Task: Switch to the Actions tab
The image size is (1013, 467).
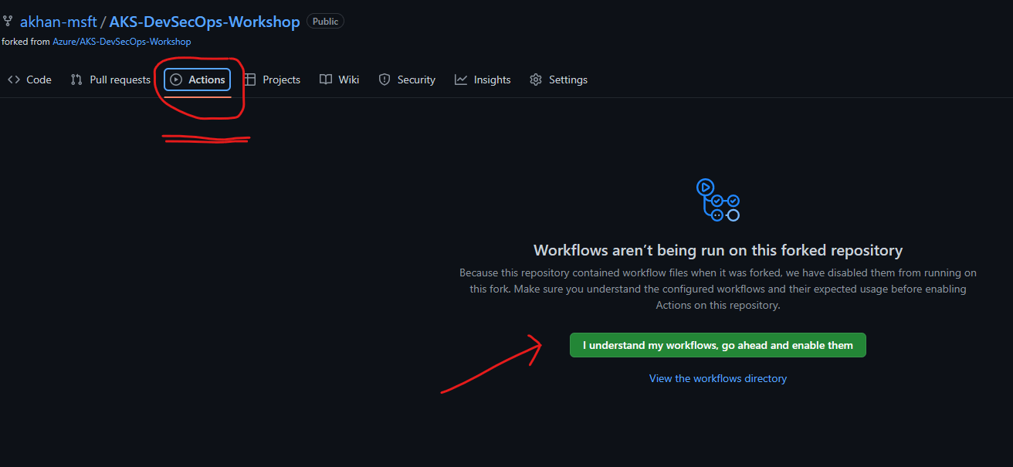Action: pyautogui.click(x=204, y=79)
